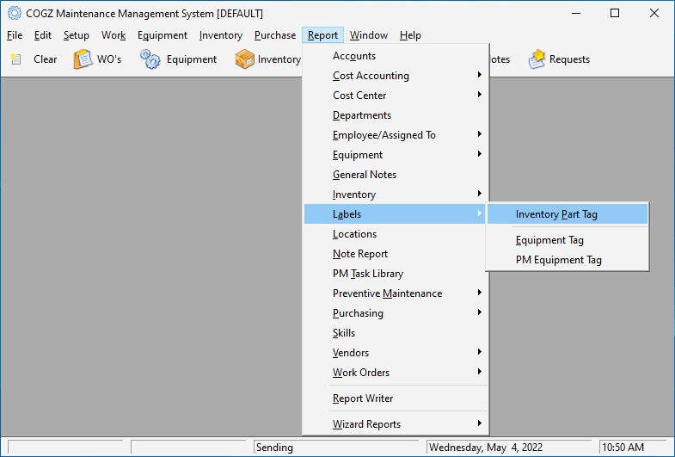Click the Requests star toolbar icon

537,59
